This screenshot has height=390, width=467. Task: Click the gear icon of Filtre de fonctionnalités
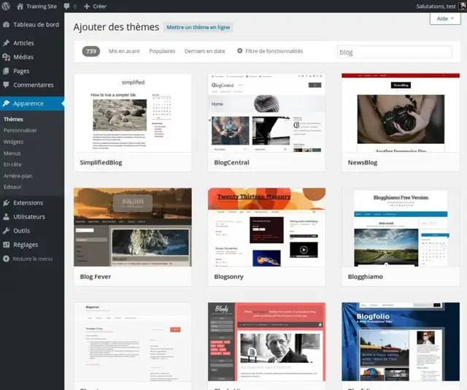(240, 50)
